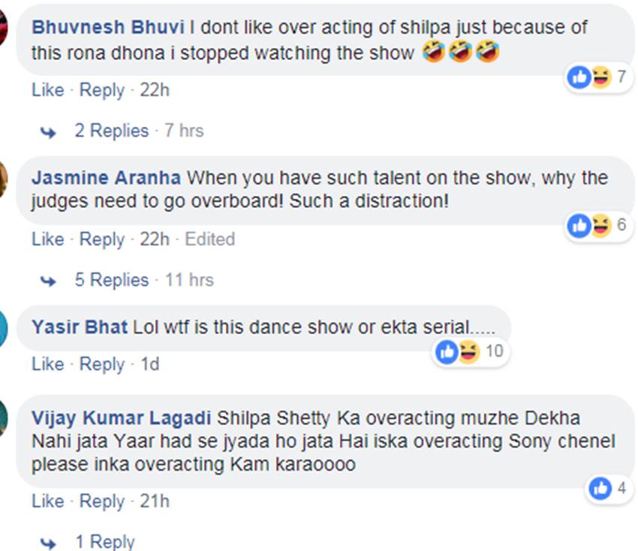Click reply arrow icon beside "2 Replies"
Image resolution: width=638 pixels, height=551 pixels.
pos(49,132)
